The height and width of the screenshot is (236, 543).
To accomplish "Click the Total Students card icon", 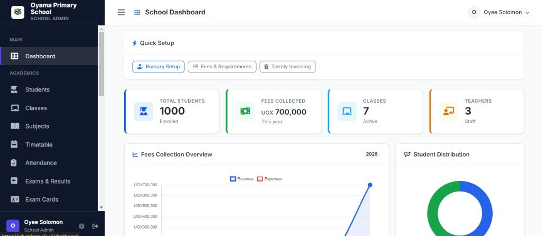I will [143, 111].
